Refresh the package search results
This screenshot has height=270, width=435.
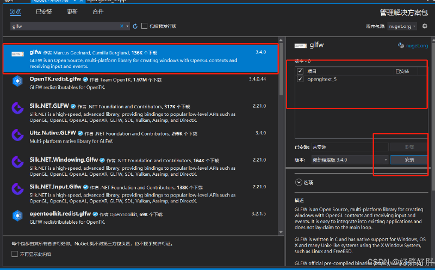pos(135,26)
